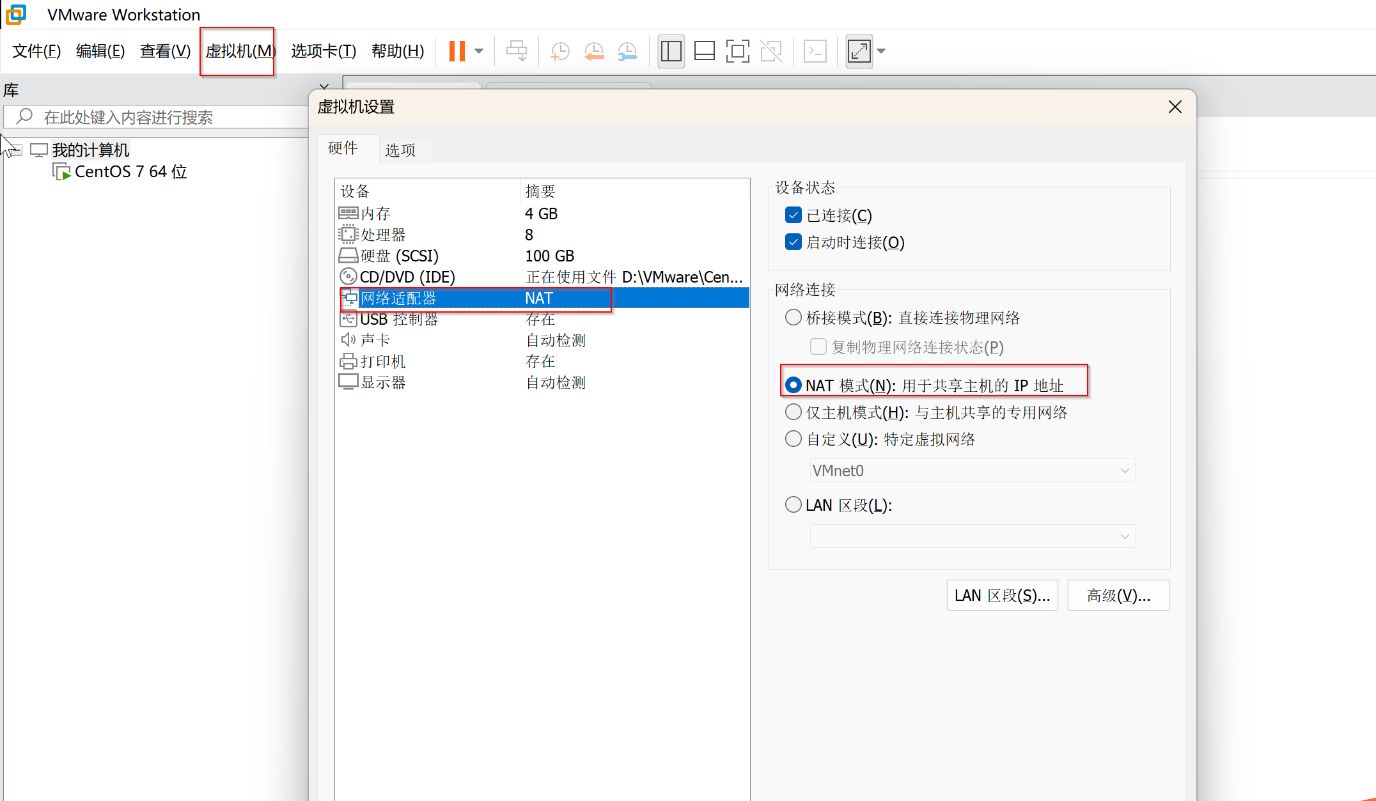Open the 虚拟机(M) menu

coord(238,51)
